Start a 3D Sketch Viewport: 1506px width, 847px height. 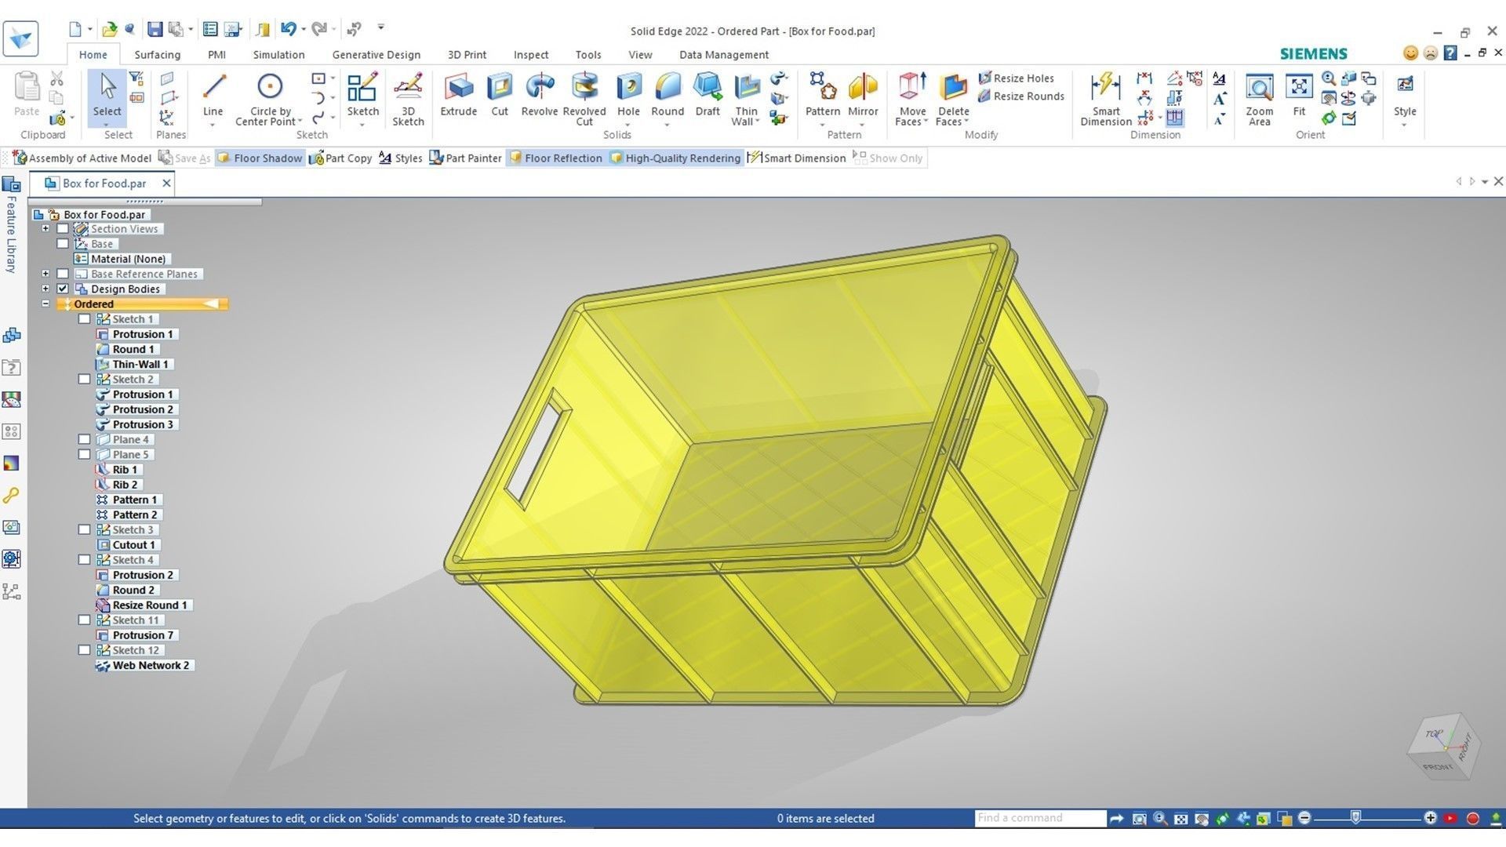pos(408,99)
